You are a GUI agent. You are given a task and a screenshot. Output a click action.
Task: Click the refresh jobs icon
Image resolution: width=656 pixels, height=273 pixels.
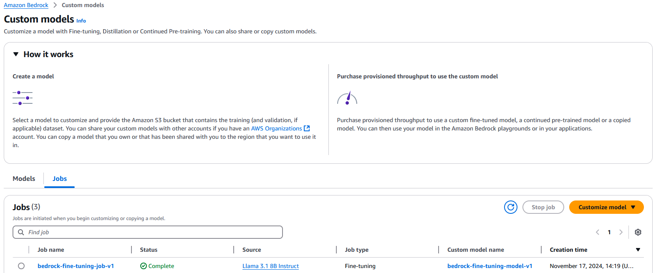click(x=511, y=207)
